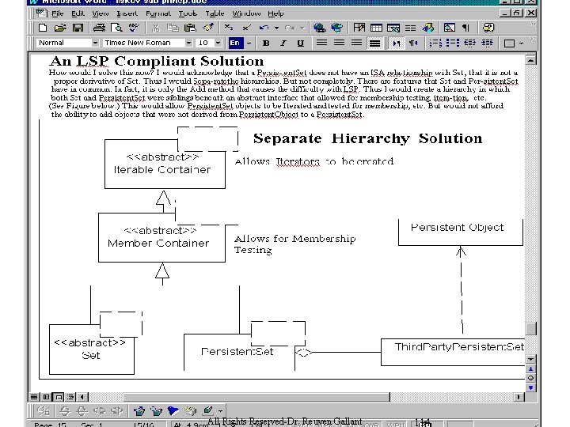
Task: Run spelling and grammar check
Action: pyautogui.click(x=134, y=28)
